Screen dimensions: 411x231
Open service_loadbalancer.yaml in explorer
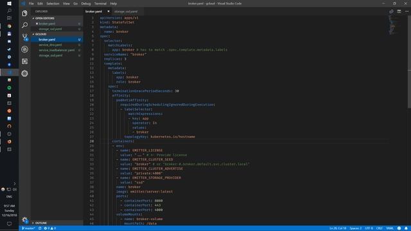click(x=57, y=50)
